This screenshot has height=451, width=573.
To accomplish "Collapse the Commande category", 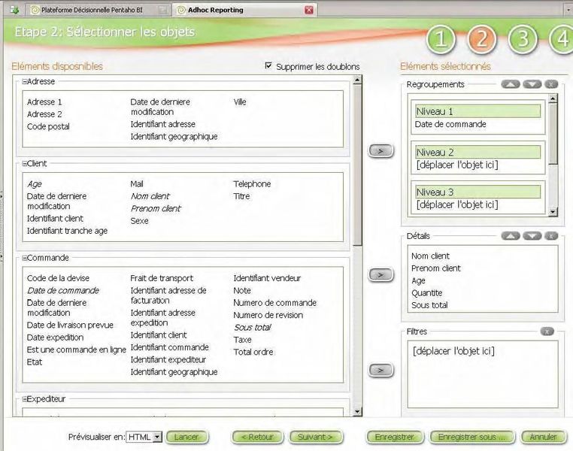I will tap(24, 258).
